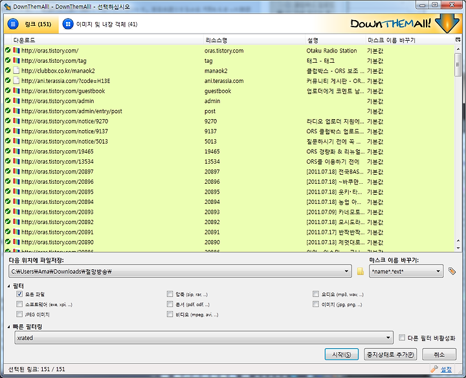Click colored icon of notice/9137 row
The height and width of the screenshot is (378, 466).
click(x=16, y=131)
